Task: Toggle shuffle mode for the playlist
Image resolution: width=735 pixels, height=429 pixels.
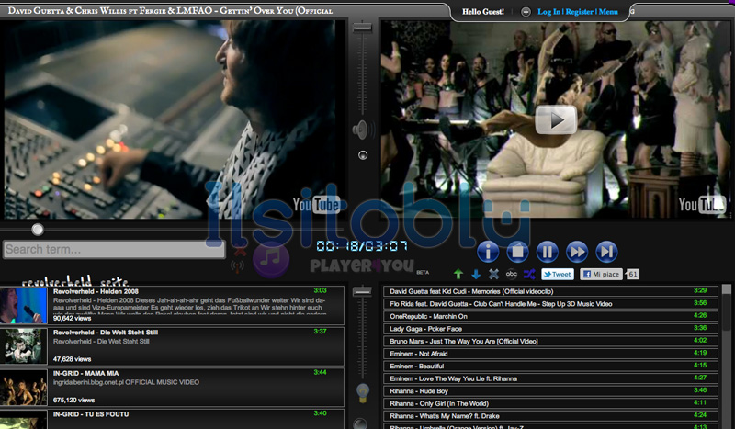Action: coord(529,274)
